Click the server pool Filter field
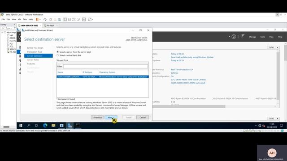 (105, 67)
